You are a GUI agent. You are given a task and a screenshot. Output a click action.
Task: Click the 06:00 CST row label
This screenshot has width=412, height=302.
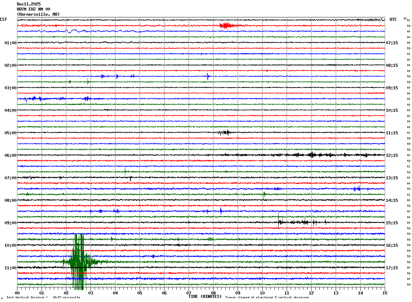point(10,155)
